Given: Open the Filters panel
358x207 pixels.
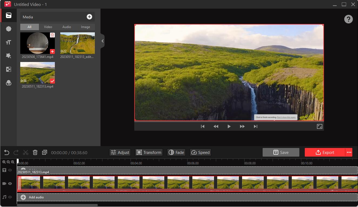Looking at the screenshot, I should pos(9,83).
